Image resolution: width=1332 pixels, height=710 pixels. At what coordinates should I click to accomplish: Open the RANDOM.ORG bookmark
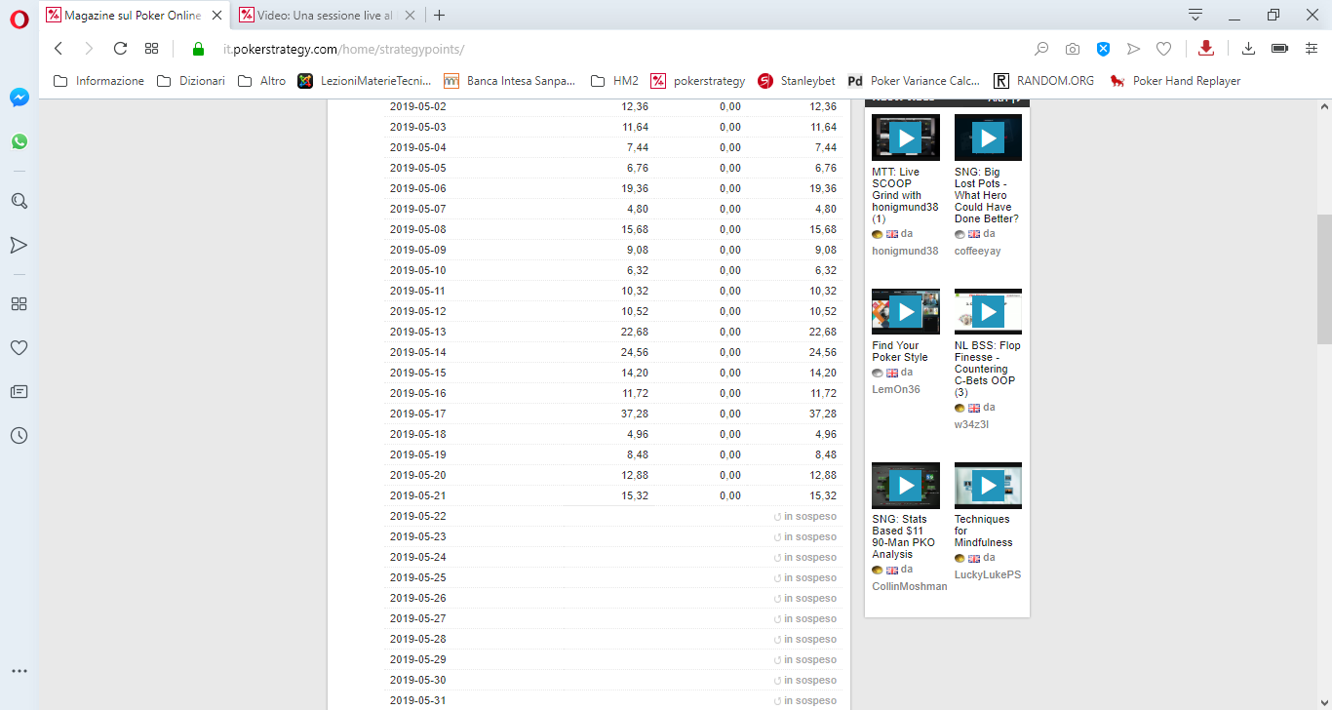pyautogui.click(x=1043, y=81)
